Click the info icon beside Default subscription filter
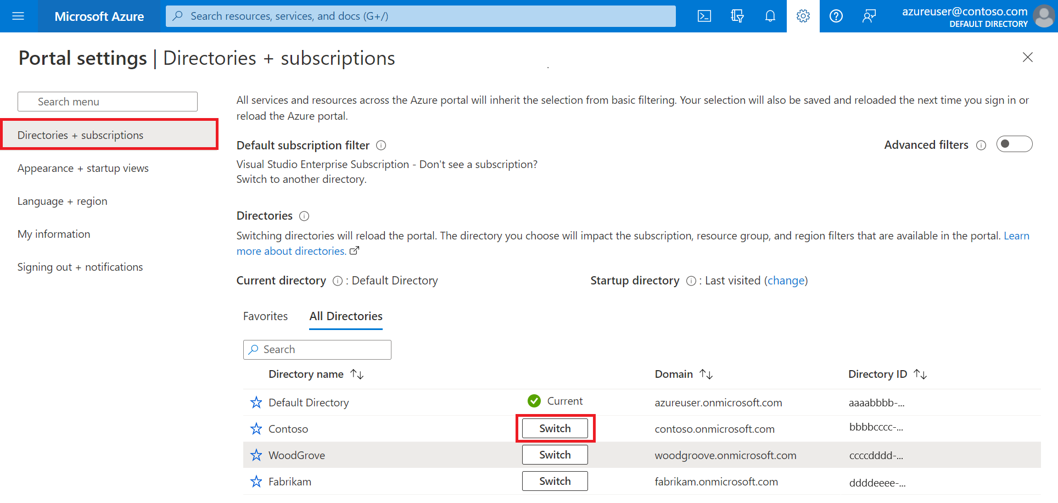The image size is (1058, 503). click(380, 145)
